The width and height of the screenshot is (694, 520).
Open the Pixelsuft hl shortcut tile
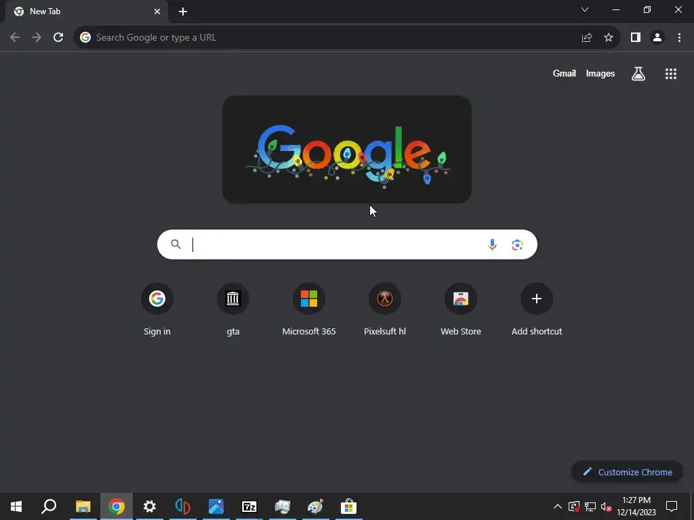[x=385, y=310]
